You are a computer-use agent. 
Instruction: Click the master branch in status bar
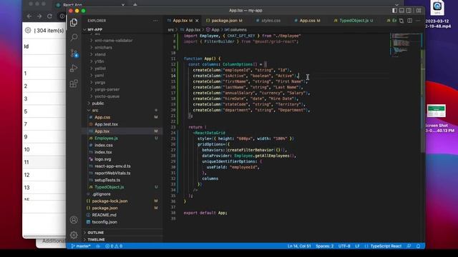[x=81, y=246]
